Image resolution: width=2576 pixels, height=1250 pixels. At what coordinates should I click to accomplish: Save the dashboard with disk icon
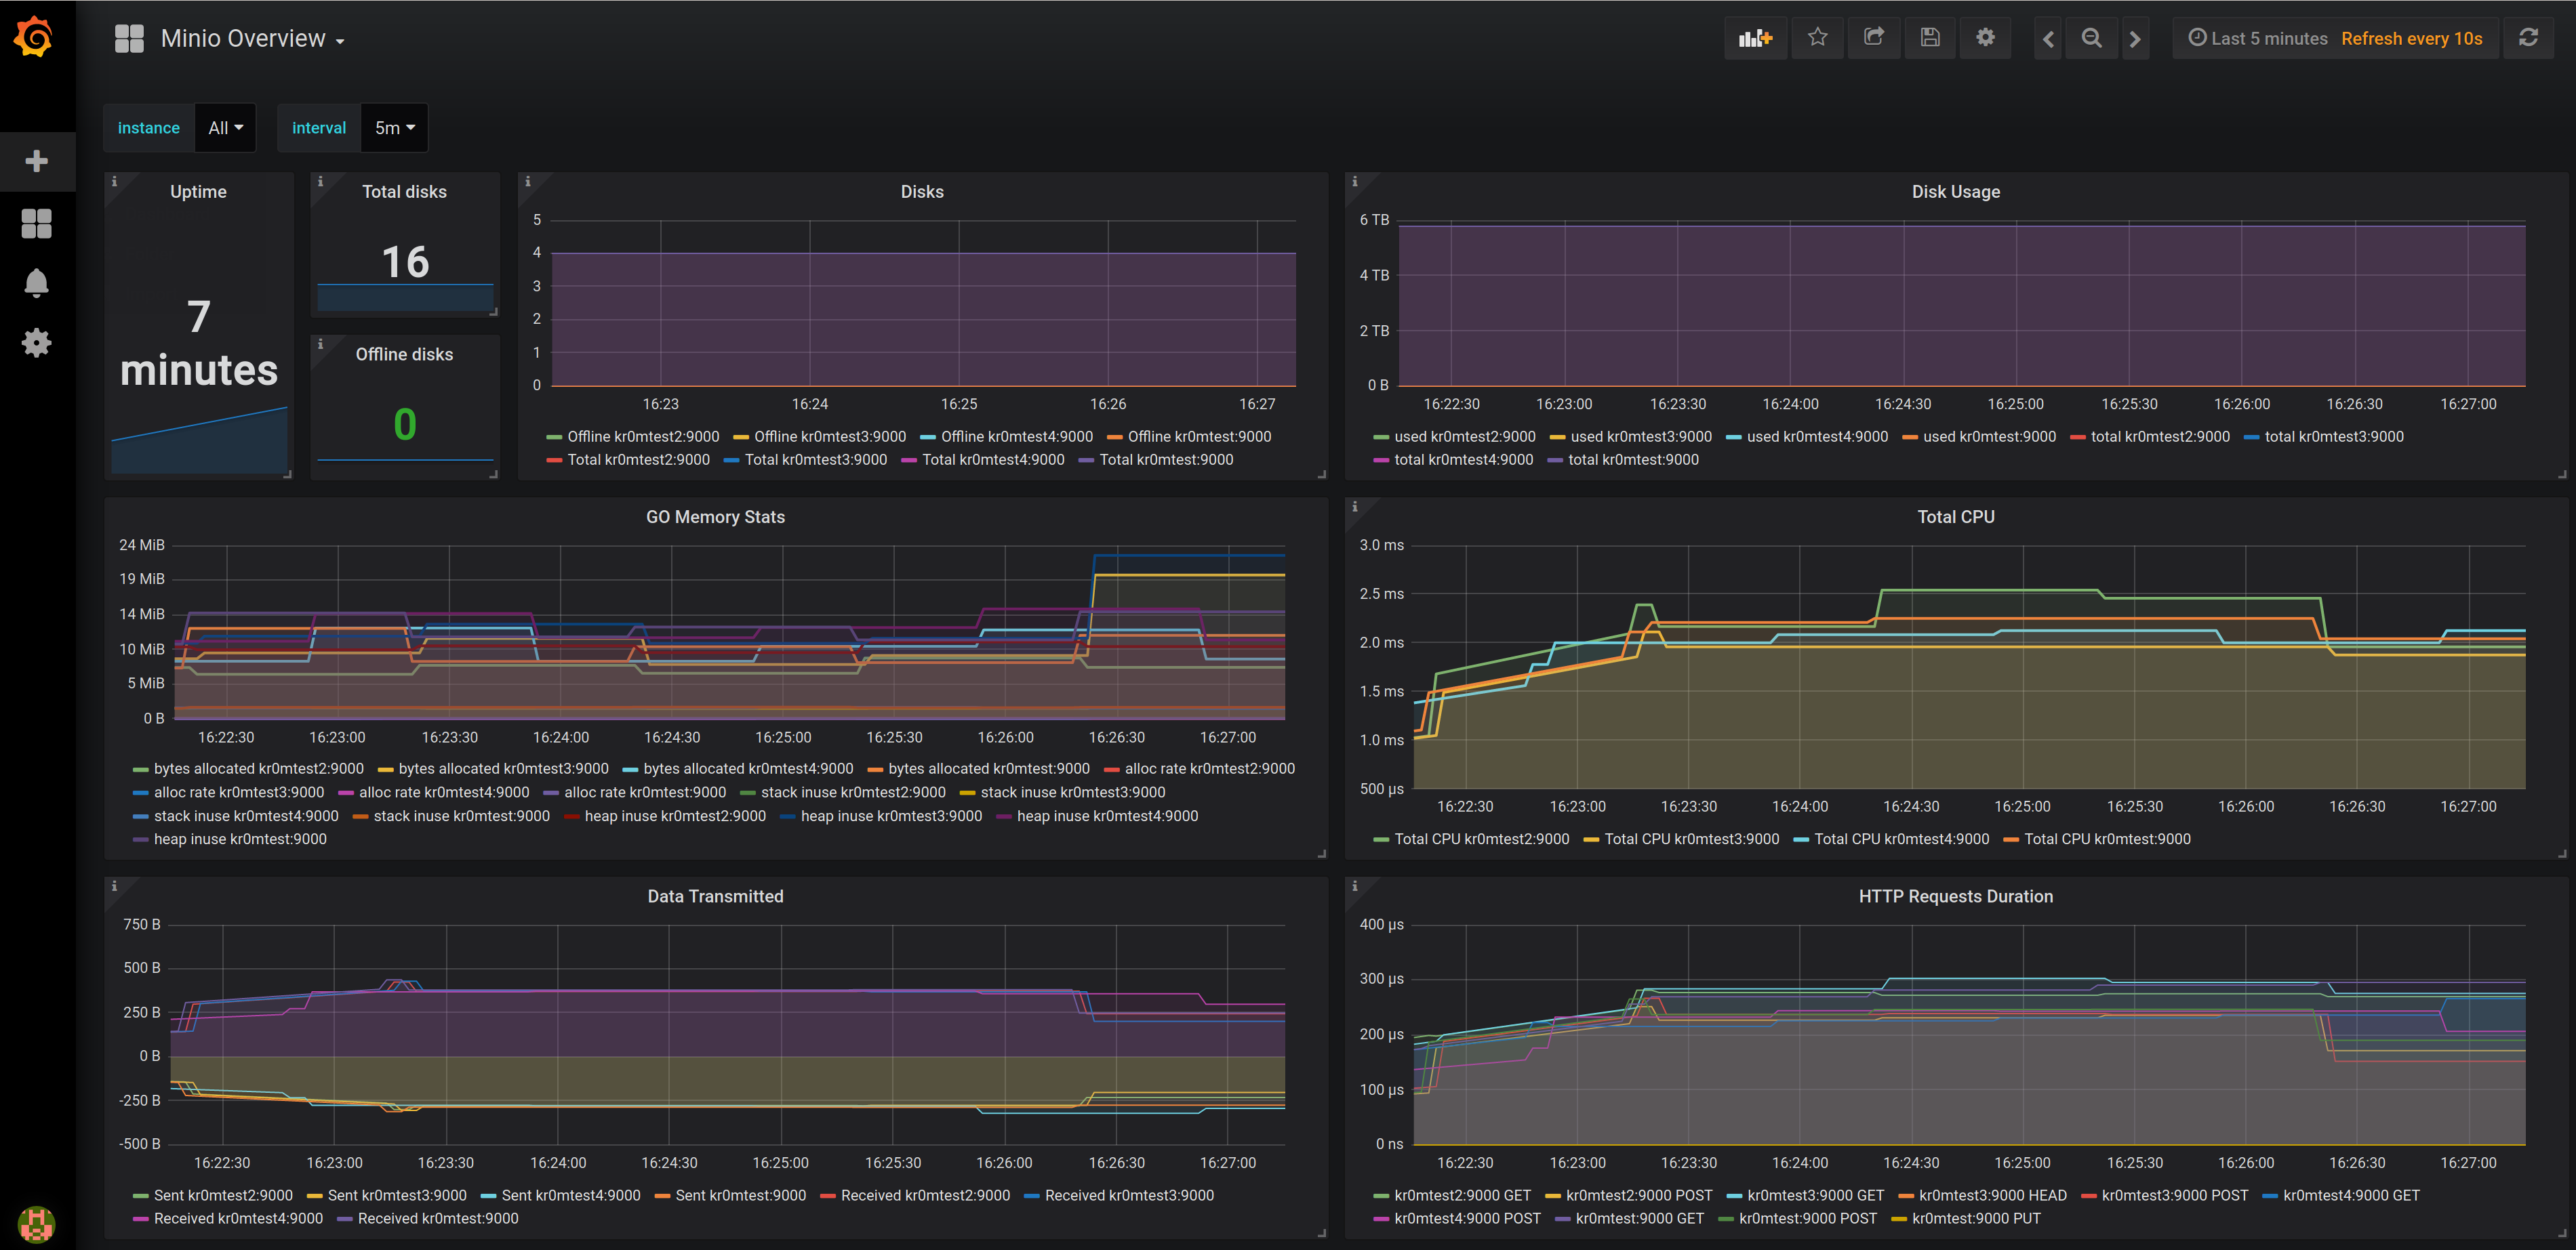pos(1930,38)
